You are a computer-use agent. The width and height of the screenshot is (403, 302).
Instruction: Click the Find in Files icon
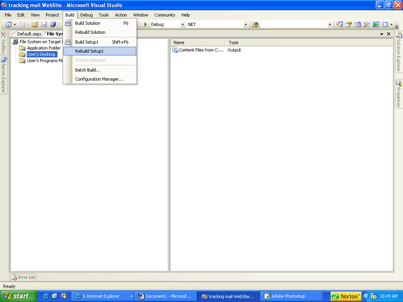255,25
